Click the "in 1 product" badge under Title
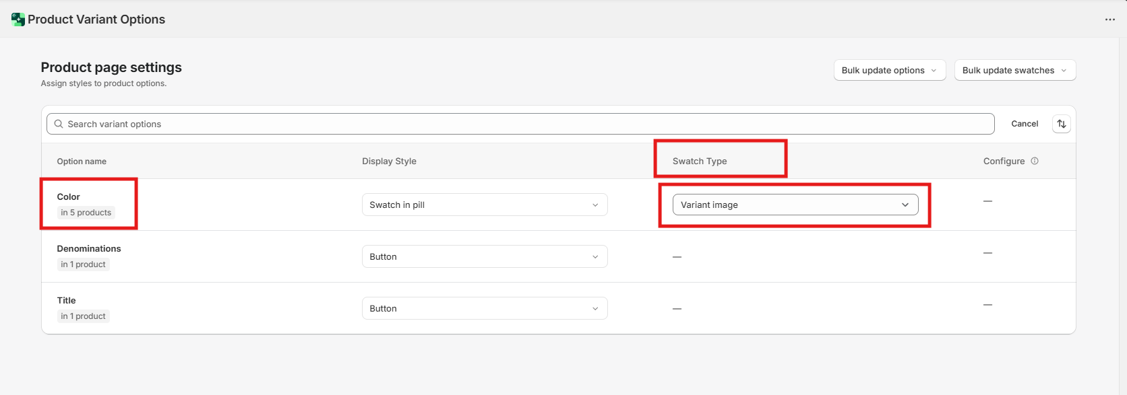This screenshot has height=395, width=1127. coord(84,316)
